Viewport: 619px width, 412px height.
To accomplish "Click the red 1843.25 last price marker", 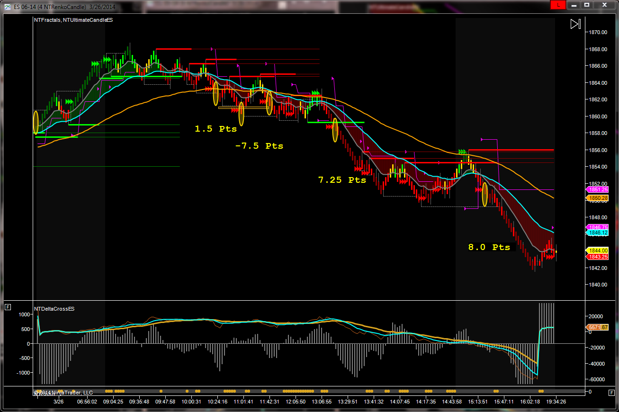I will click(x=599, y=257).
